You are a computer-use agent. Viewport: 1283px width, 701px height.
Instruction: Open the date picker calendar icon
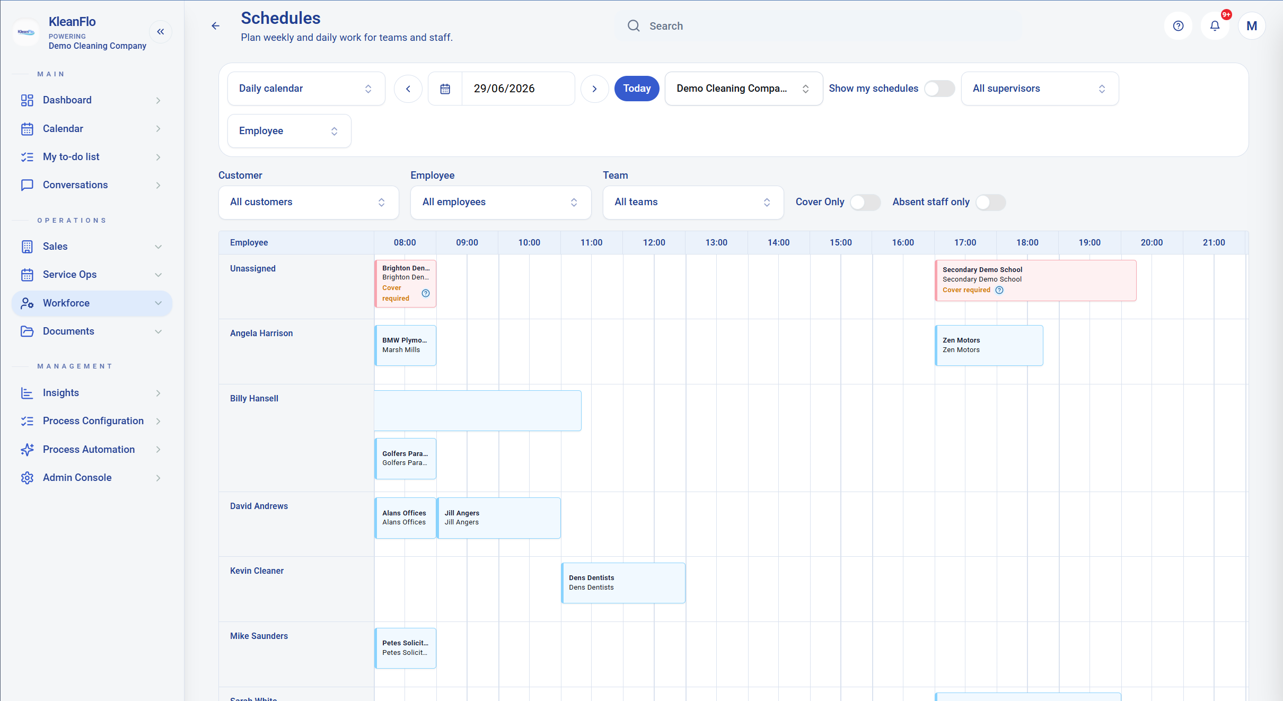click(445, 89)
